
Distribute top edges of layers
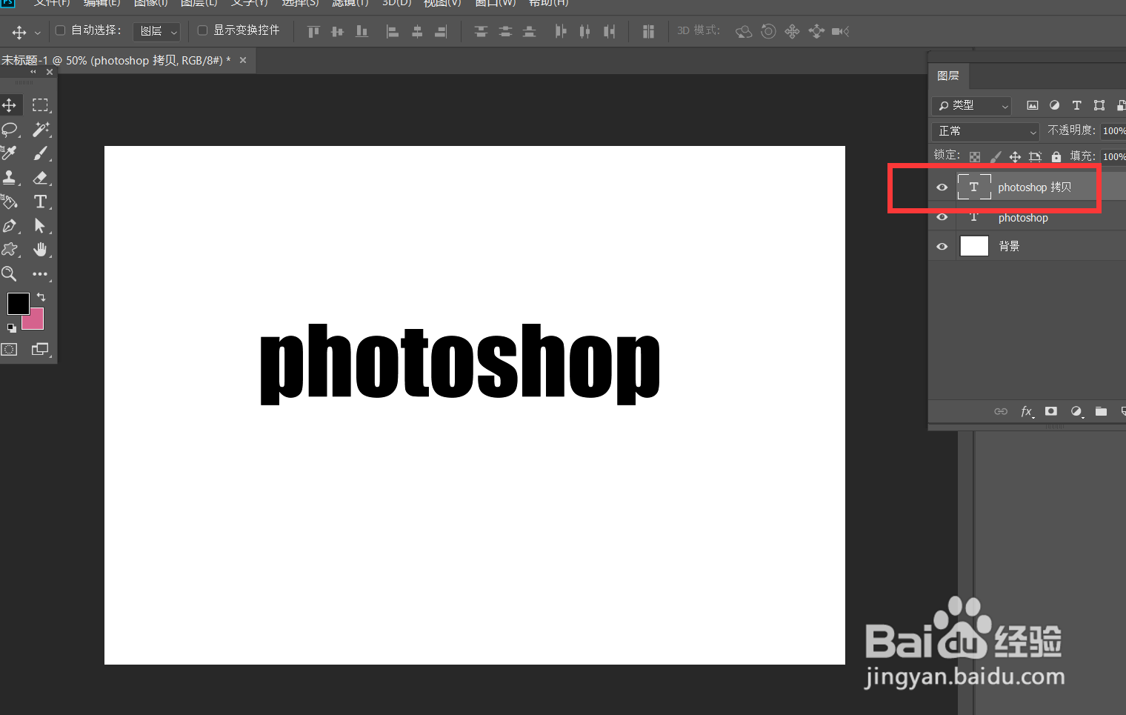coord(481,31)
